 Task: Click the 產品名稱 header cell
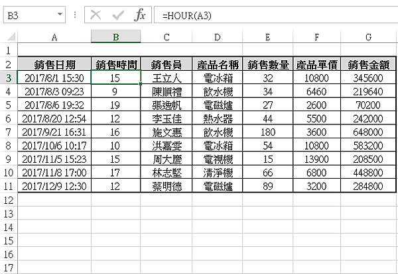point(218,64)
